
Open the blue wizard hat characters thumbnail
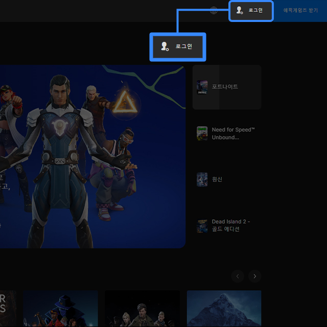[60, 309]
